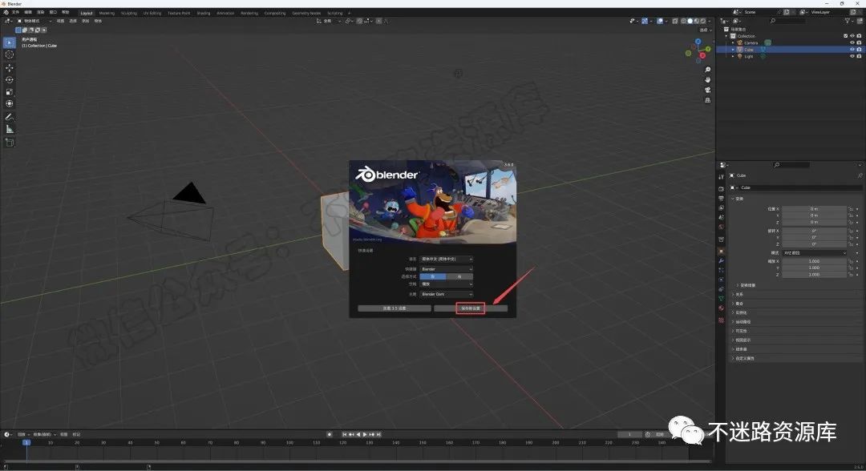Switch to the Modeling workspace tab
The image size is (866, 471).
pyautogui.click(x=107, y=13)
